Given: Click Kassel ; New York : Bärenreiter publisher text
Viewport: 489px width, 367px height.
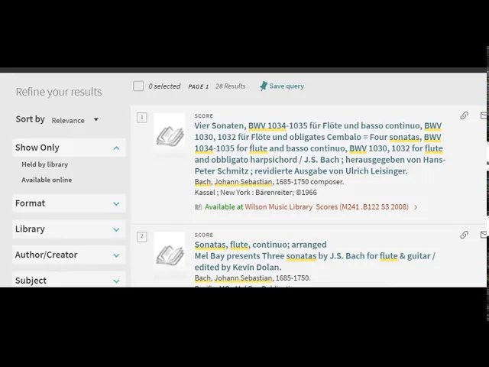Looking at the screenshot, I should coord(256,193).
